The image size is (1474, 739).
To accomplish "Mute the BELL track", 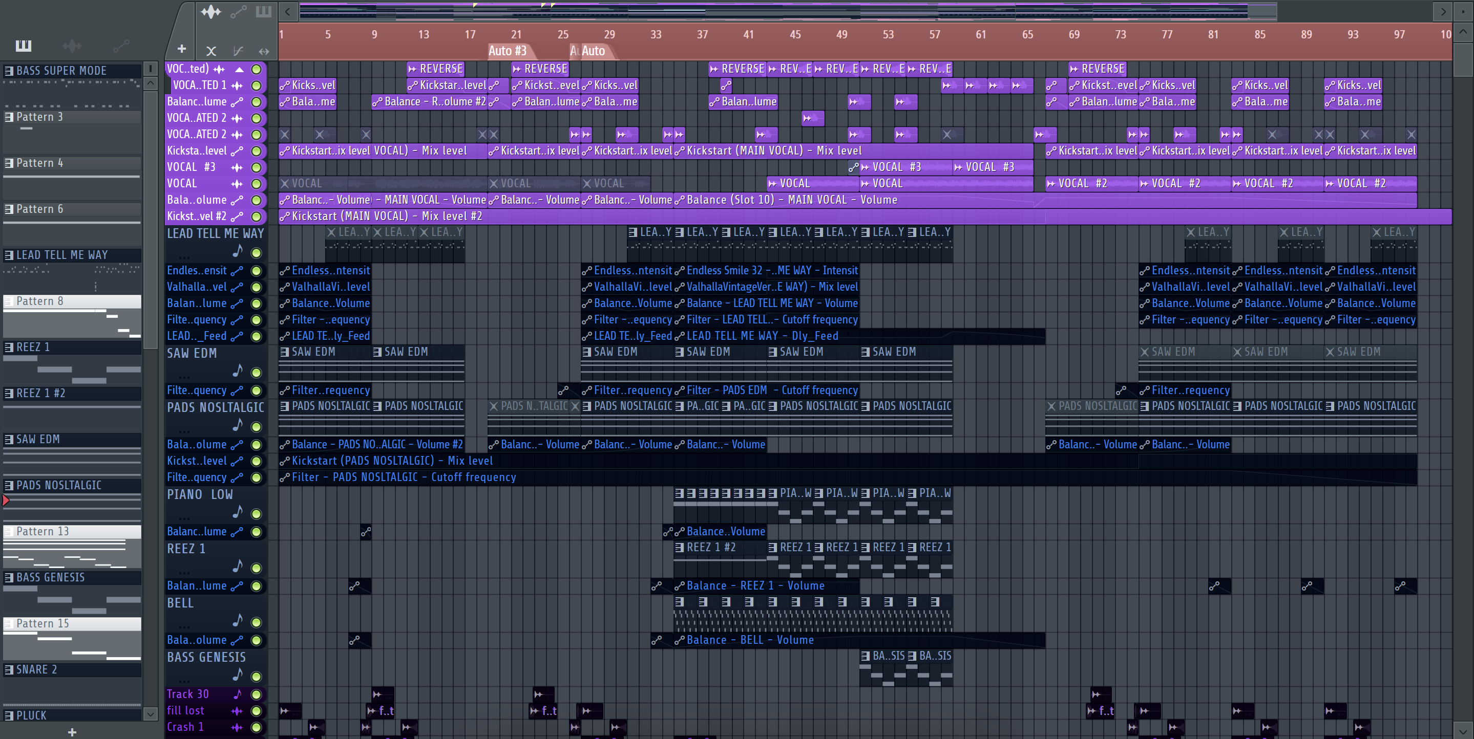I will pyautogui.click(x=257, y=622).
